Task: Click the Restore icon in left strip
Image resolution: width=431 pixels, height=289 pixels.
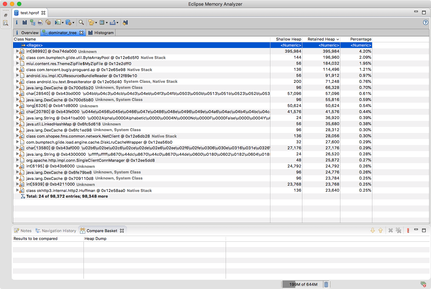Action: [x=6, y=15]
